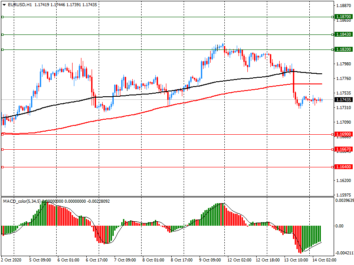
Task: Click the current price label 1.17435
Action: point(343,100)
